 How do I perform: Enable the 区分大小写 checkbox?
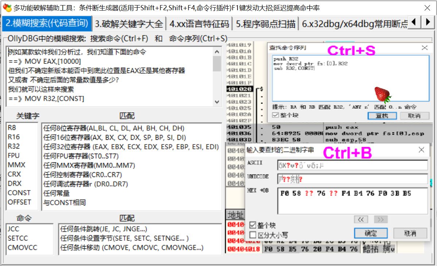click(252, 235)
